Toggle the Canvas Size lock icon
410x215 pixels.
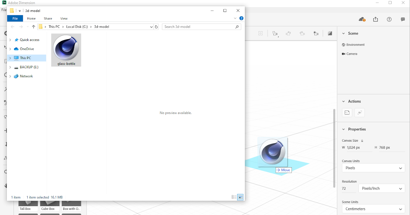click(x=362, y=141)
